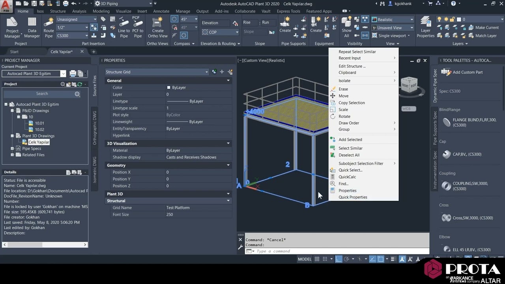Image resolution: width=505 pixels, height=284 pixels.
Task: Select the Cross,SW,3000 part icon
Action: (x=446, y=218)
